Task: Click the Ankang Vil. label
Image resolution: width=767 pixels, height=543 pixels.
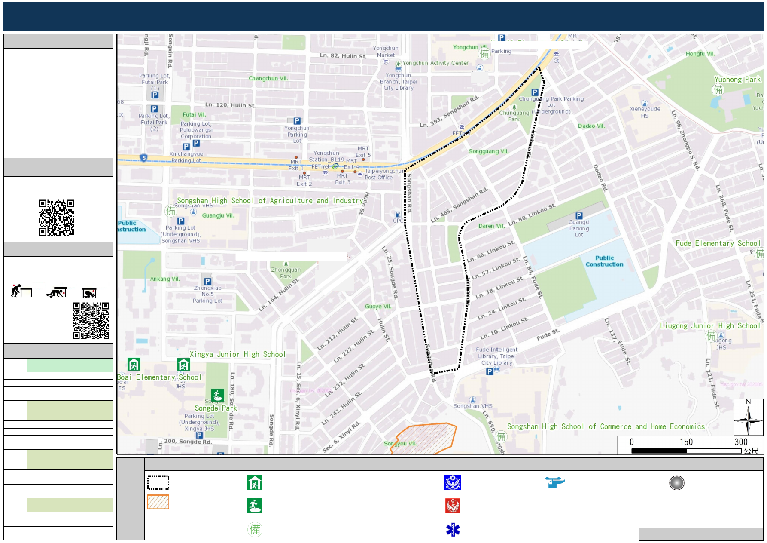Action: click(165, 279)
